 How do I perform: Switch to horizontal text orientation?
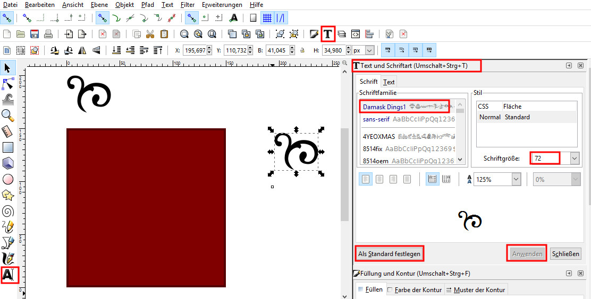pos(432,179)
